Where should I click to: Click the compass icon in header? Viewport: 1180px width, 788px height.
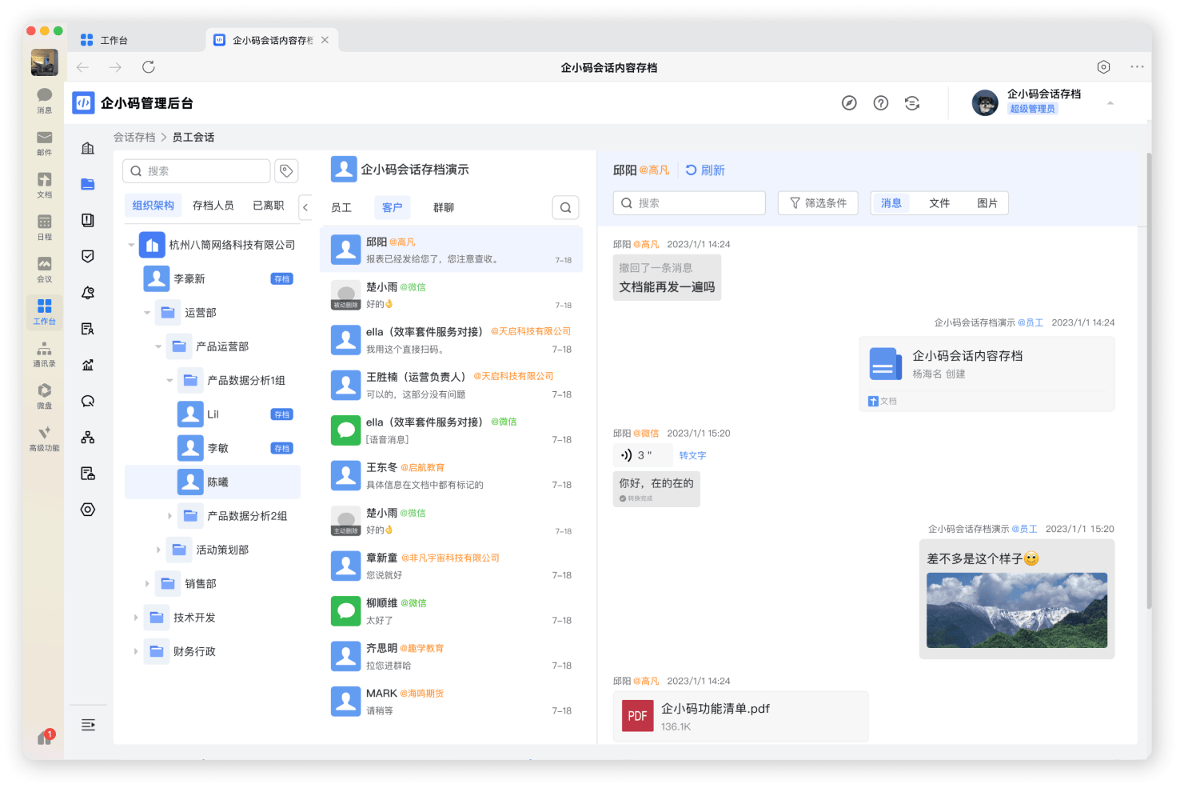tap(849, 103)
